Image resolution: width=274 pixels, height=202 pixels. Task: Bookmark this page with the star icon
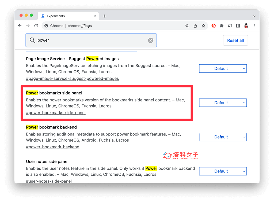tap(203, 26)
